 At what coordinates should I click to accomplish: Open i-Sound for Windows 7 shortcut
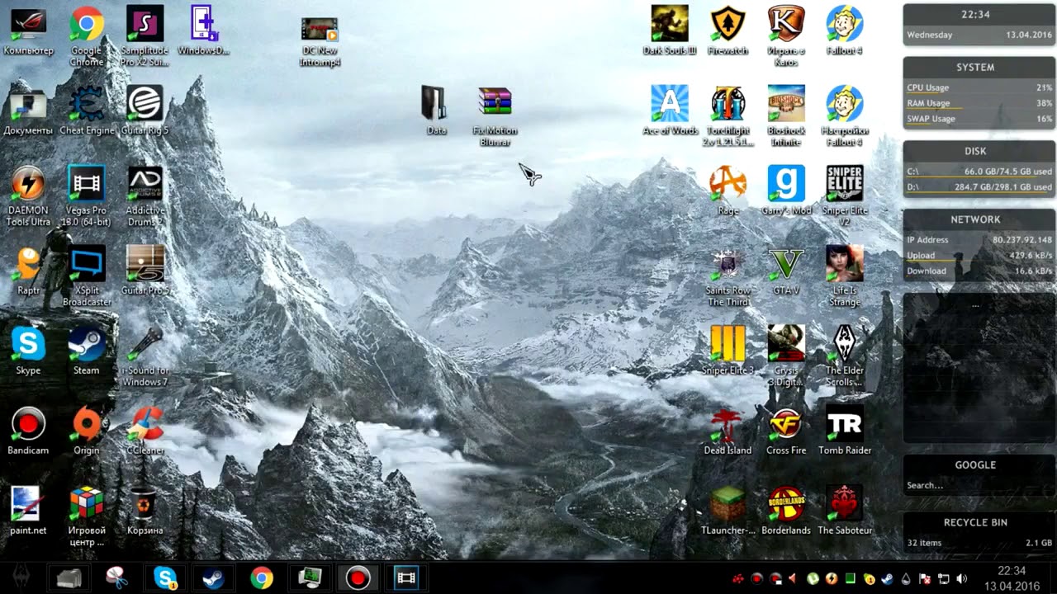145,356
